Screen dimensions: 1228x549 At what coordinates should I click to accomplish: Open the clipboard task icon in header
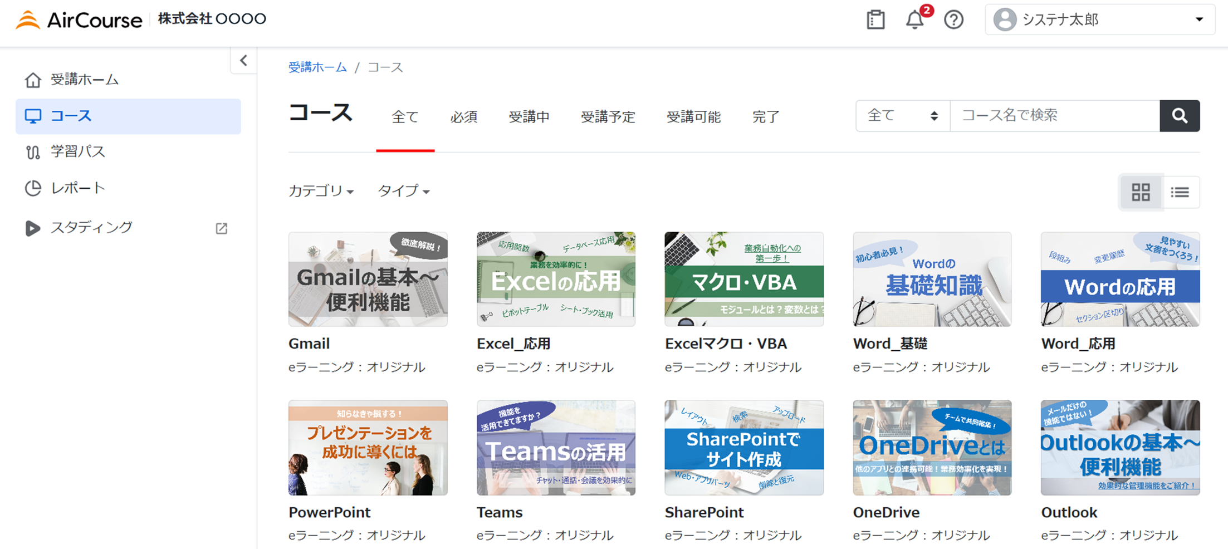[x=875, y=20]
